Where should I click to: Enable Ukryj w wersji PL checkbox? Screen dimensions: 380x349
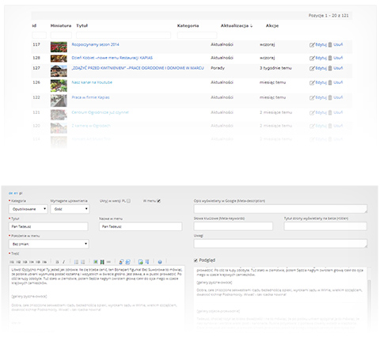[128, 201]
